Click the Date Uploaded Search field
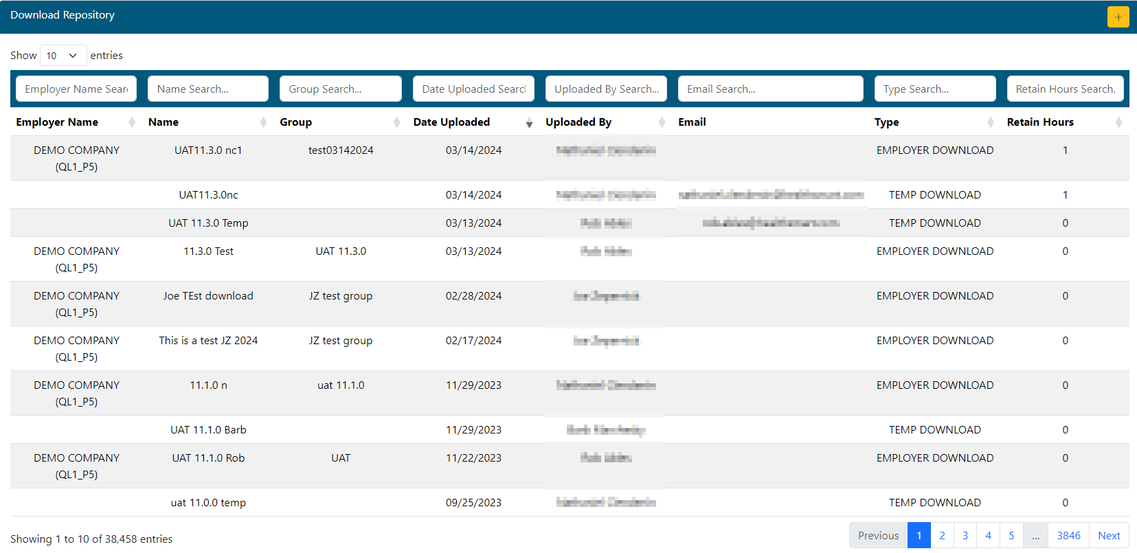Image resolution: width=1137 pixels, height=553 pixels. point(473,89)
